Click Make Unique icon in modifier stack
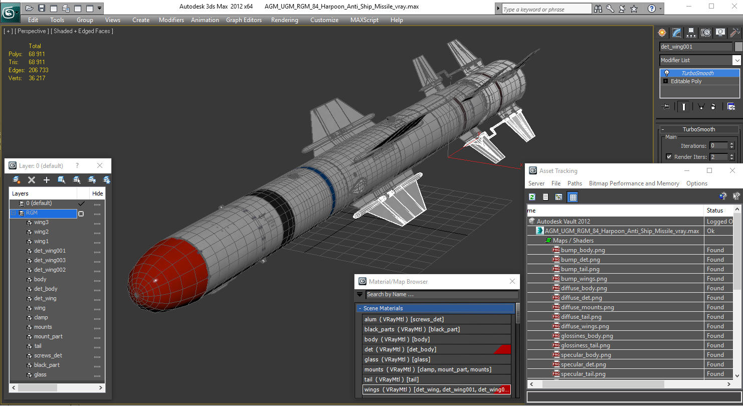The height and width of the screenshot is (406, 743). click(701, 106)
